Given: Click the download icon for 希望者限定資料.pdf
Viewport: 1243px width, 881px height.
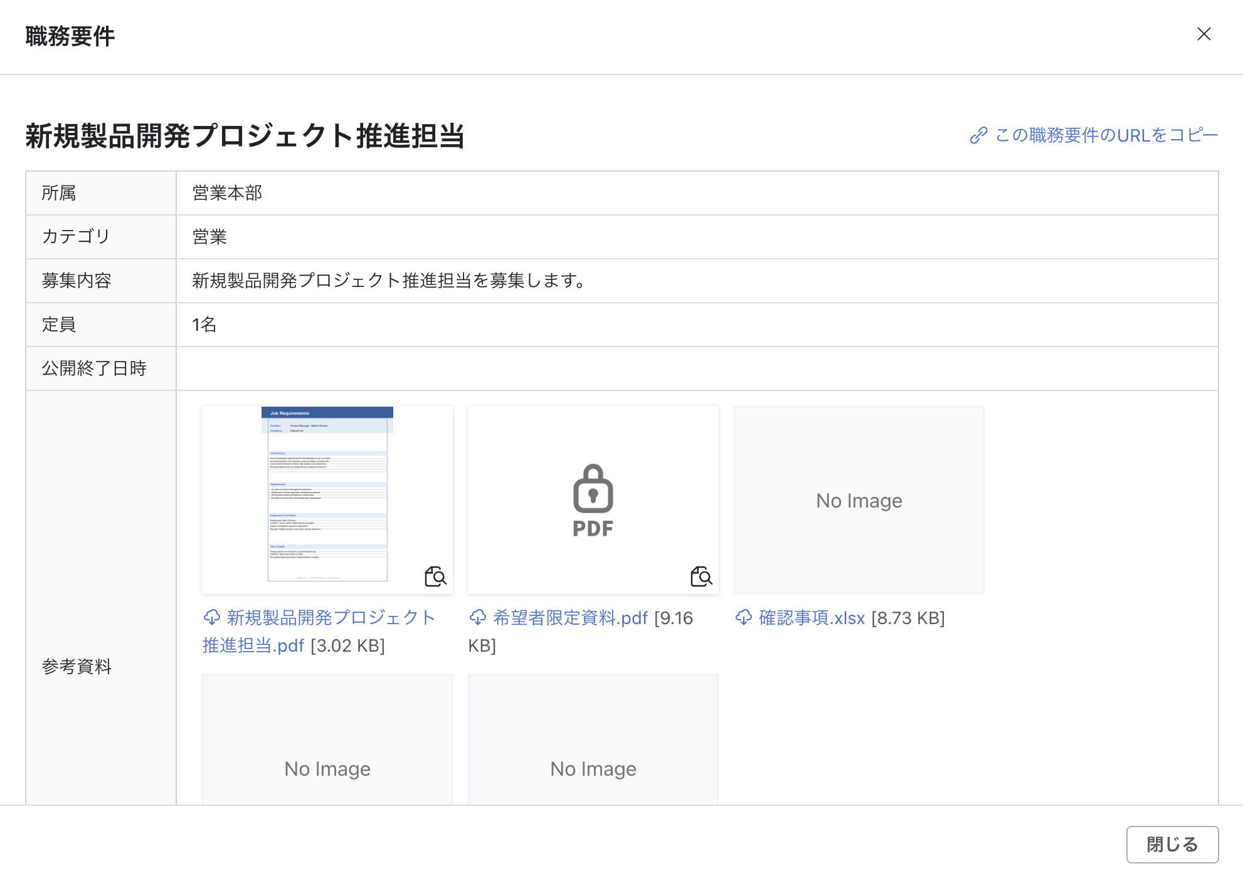Looking at the screenshot, I should pyautogui.click(x=479, y=618).
